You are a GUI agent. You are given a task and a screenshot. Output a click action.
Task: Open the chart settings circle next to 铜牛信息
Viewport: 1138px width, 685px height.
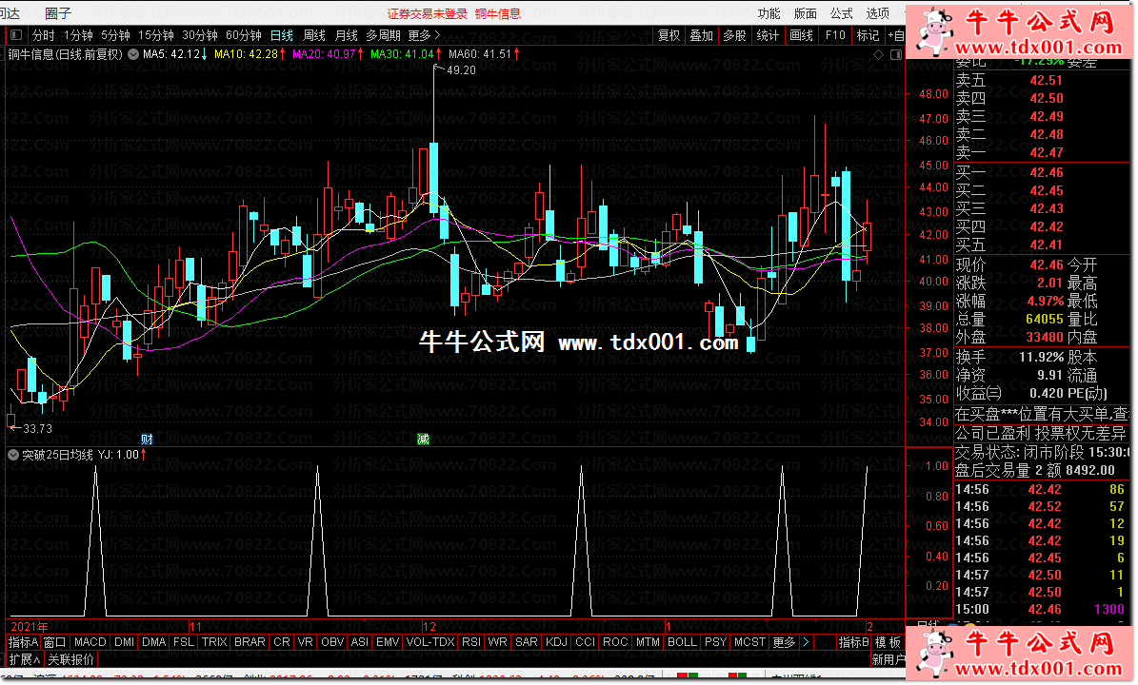132,54
